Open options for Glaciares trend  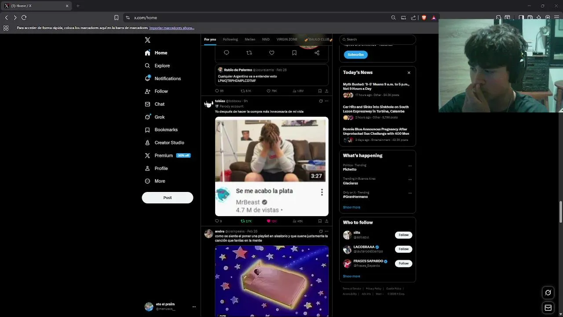point(410,180)
